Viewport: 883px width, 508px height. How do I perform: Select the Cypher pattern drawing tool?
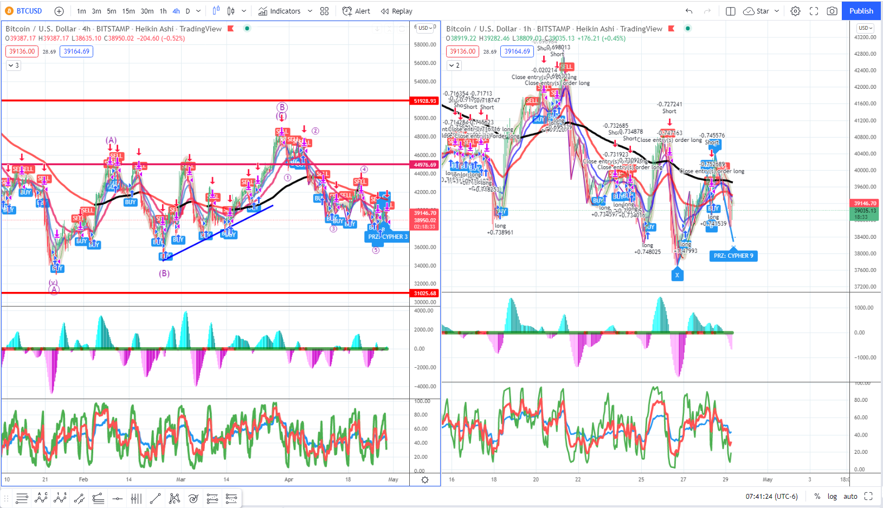pyautogui.click(x=174, y=498)
